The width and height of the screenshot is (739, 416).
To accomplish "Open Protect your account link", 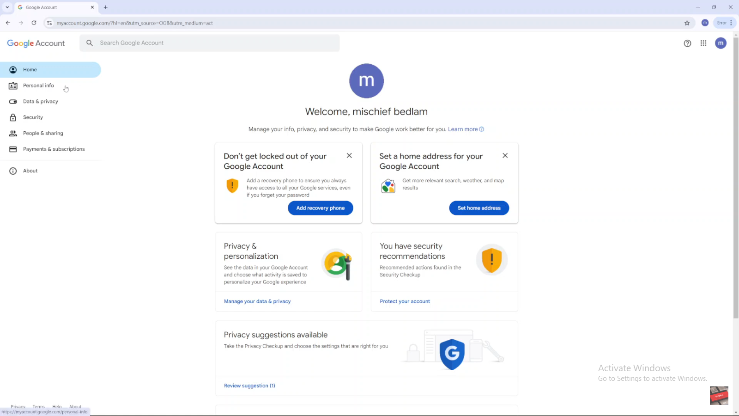I will pos(405,301).
